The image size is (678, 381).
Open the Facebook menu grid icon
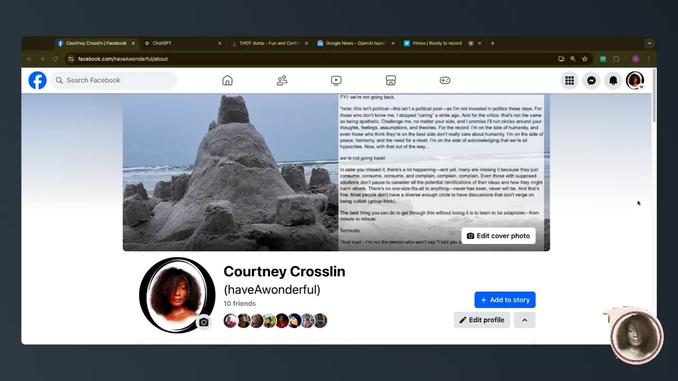(x=569, y=80)
